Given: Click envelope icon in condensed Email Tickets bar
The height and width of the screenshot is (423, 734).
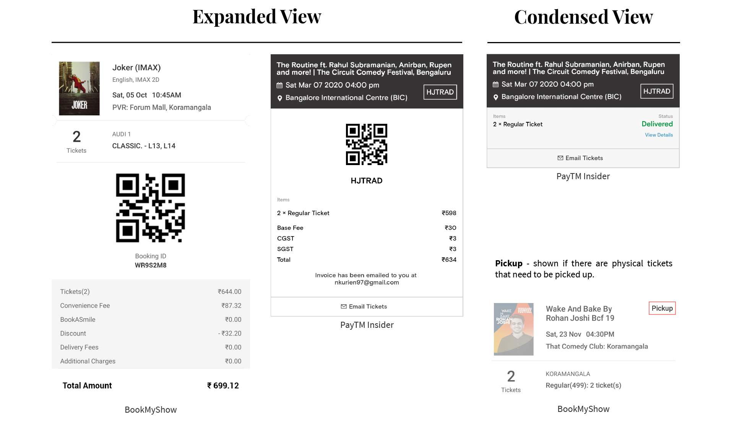Looking at the screenshot, I should pos(560,158).
